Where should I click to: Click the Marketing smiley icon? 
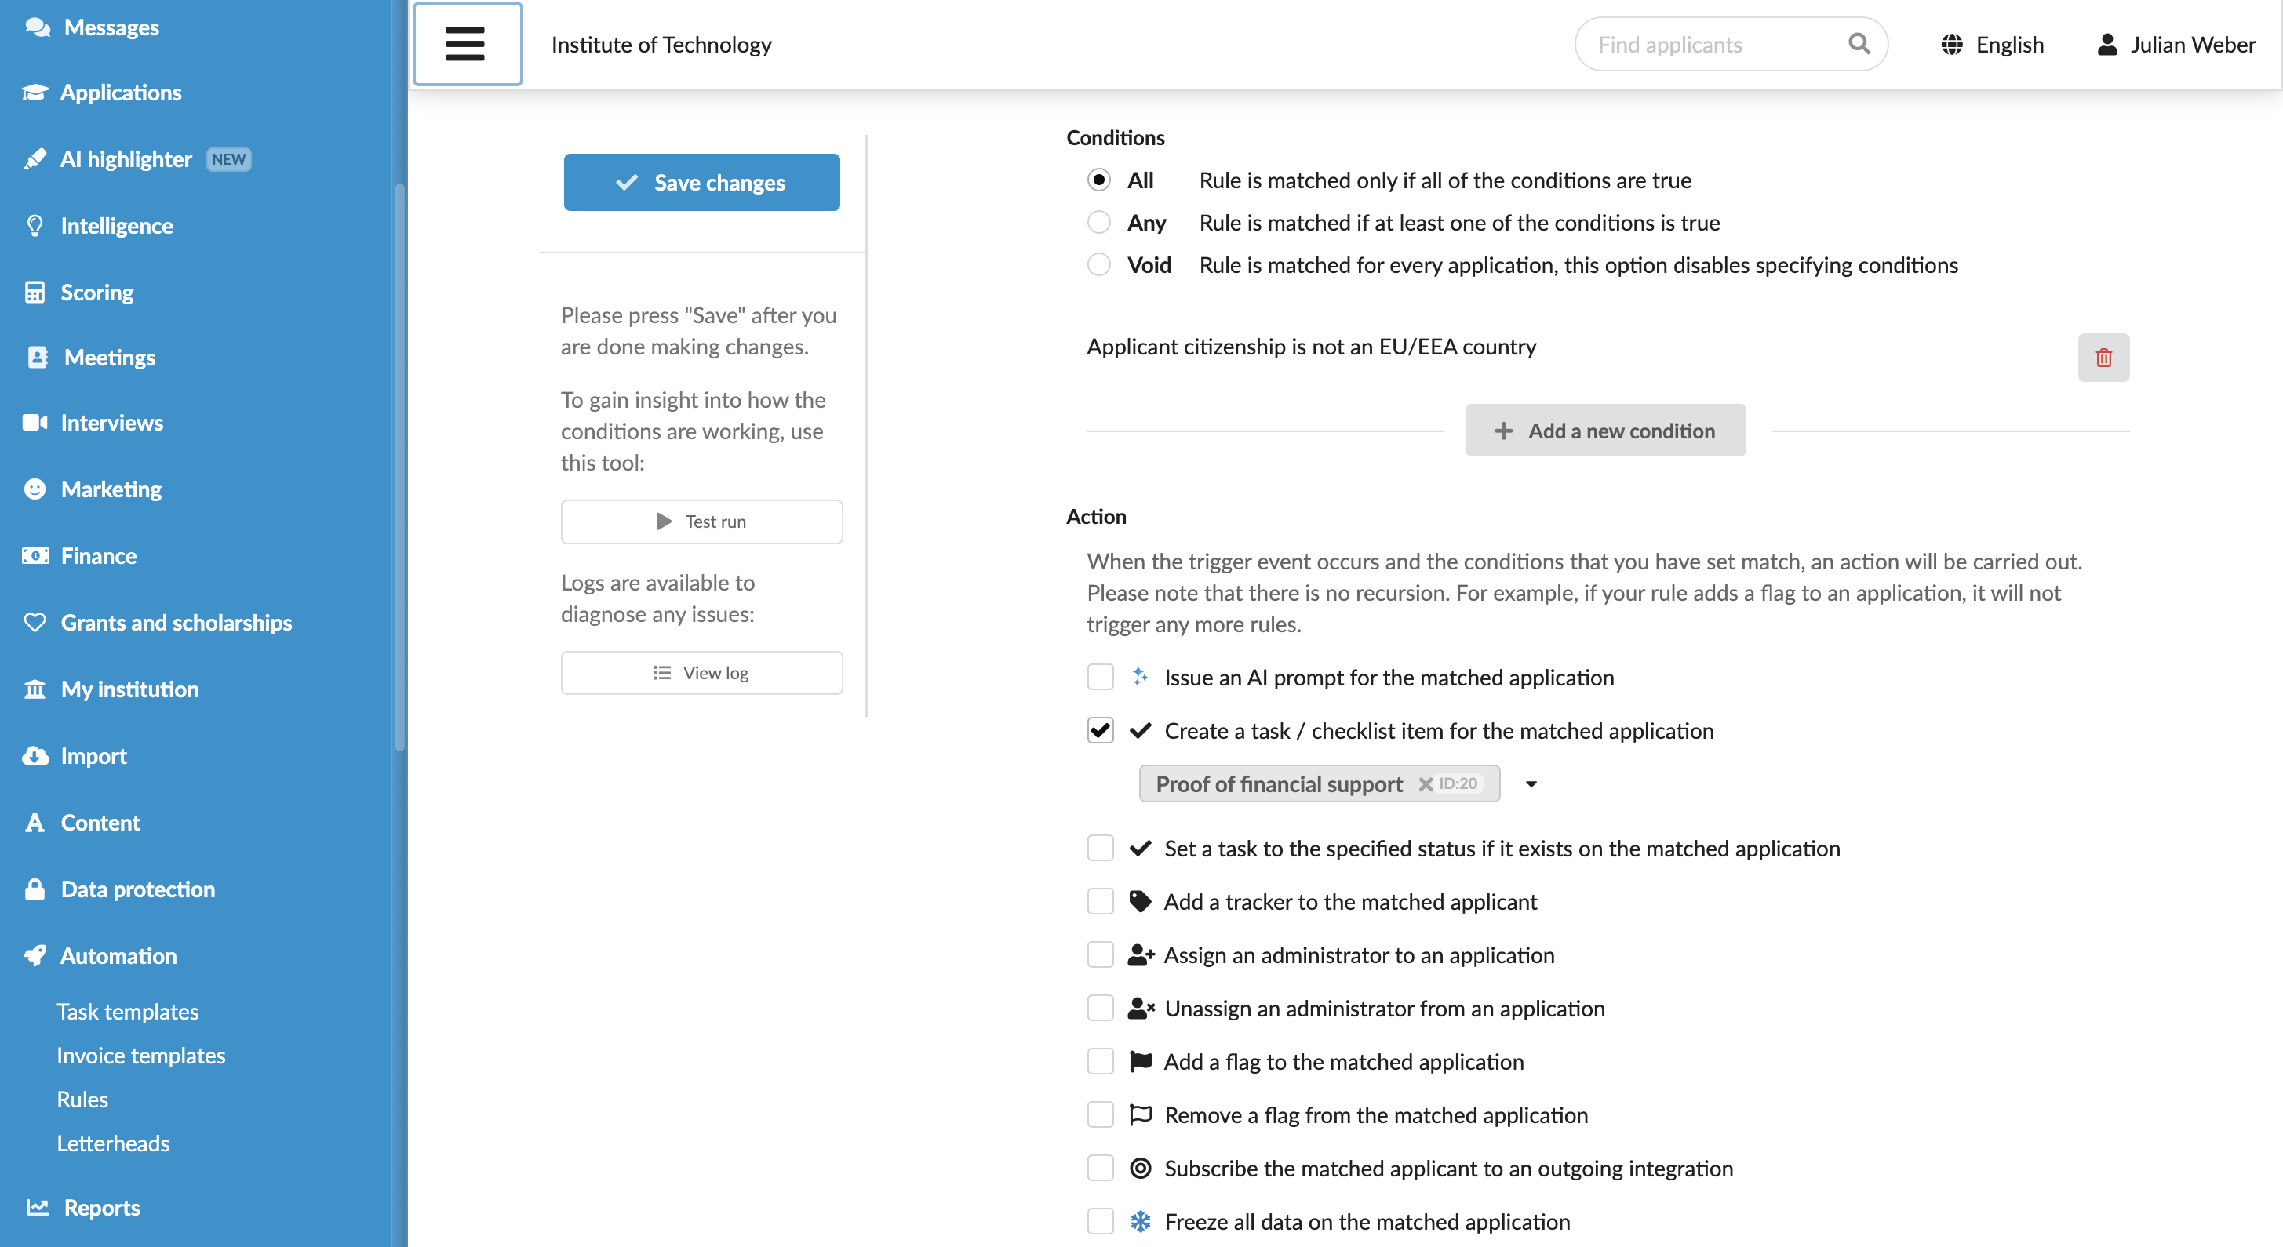click(35, 489)
